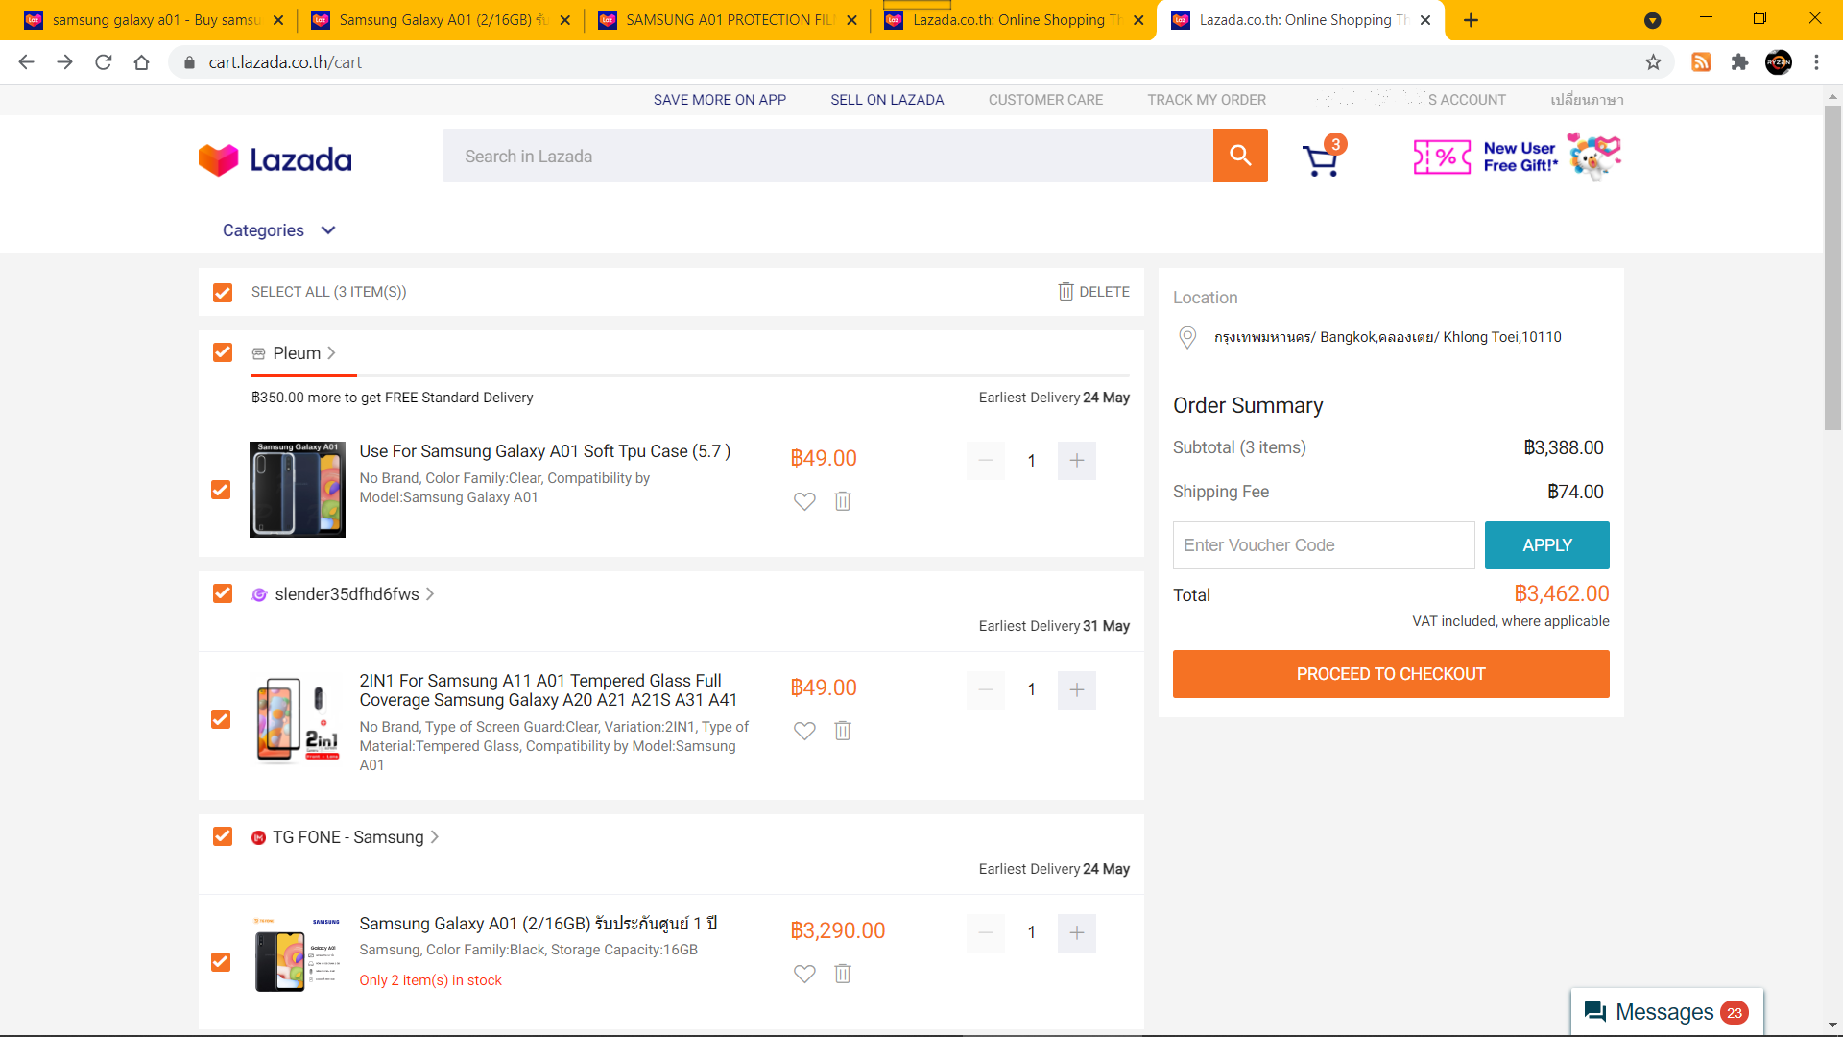Image resolution: width=1843 pixels, height=1037 pixels.
Task: Increase quantity of Samsung Galaxy A01 phone
Action: (x=1077, y=932)
